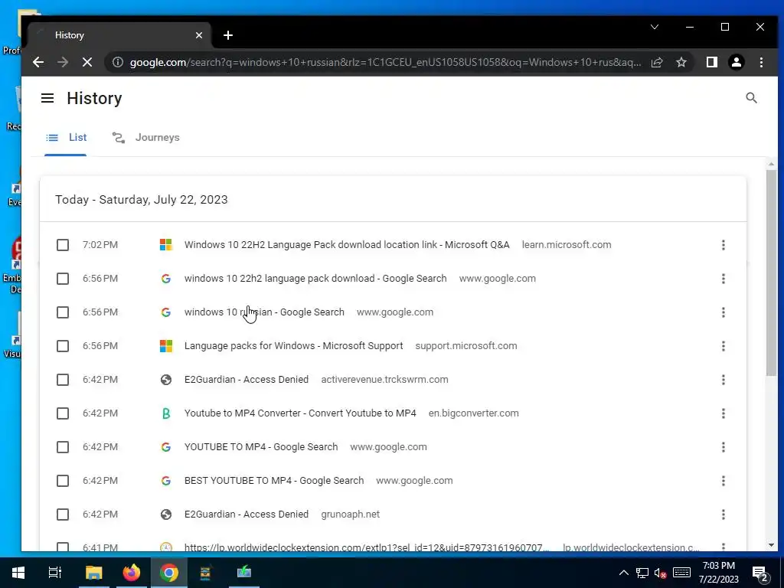Viewport: 784px width, 588px height.
Task: Check the 22h2 language pack download search entry
Action: (63, 279)
